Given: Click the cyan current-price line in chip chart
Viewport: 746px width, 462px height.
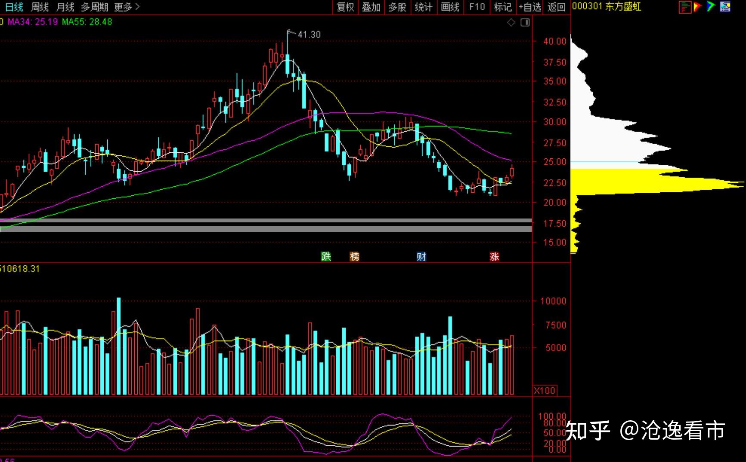Looking at the screenshot, I should (x=605, y=162).
